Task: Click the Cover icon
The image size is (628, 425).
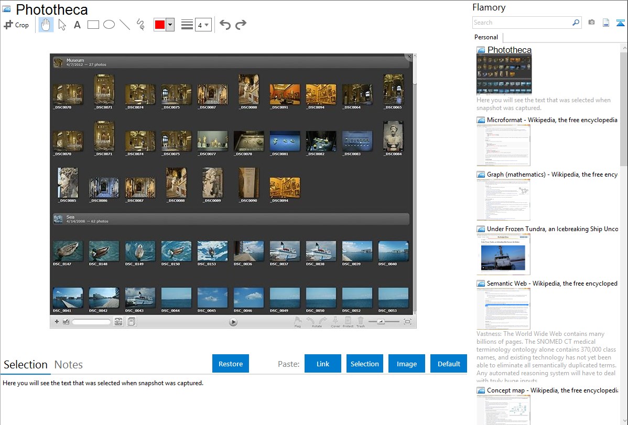Action: coord(335,322)
